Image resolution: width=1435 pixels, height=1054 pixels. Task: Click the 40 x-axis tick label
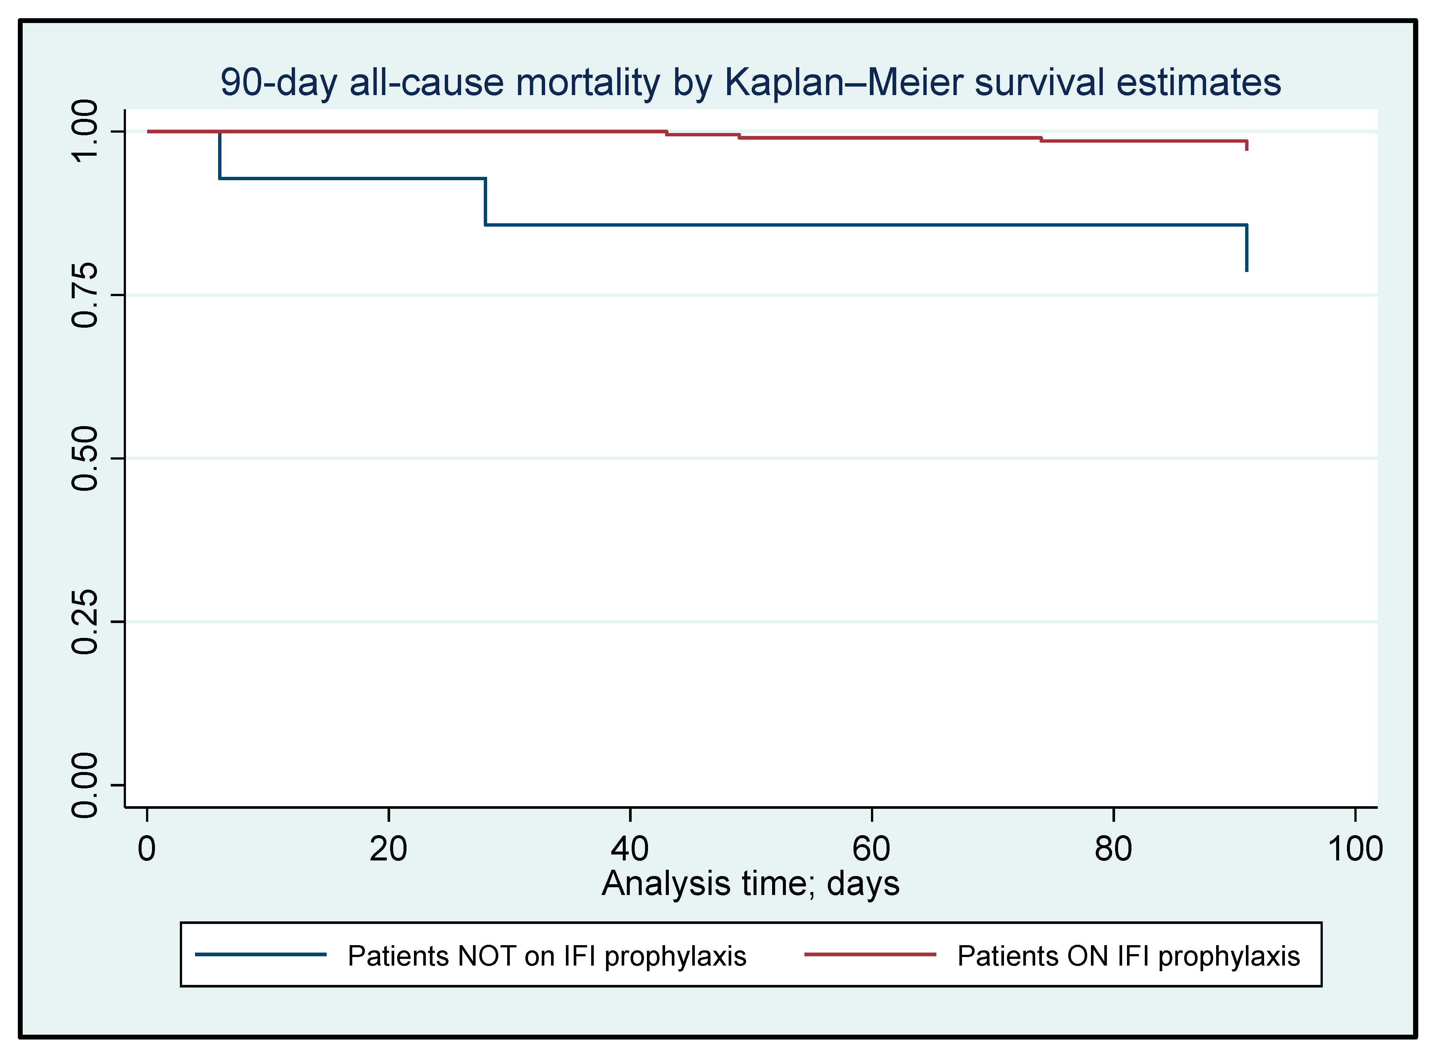pyautogui.click(x=630, y=849)
